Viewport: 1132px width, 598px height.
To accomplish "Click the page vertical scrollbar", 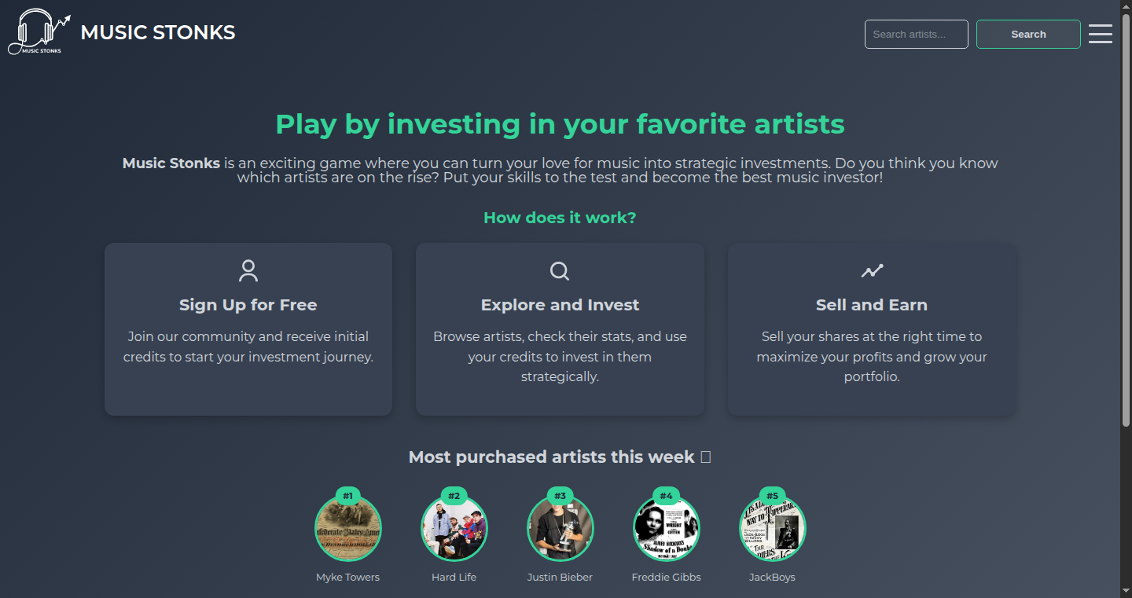I will [1126, 299].
